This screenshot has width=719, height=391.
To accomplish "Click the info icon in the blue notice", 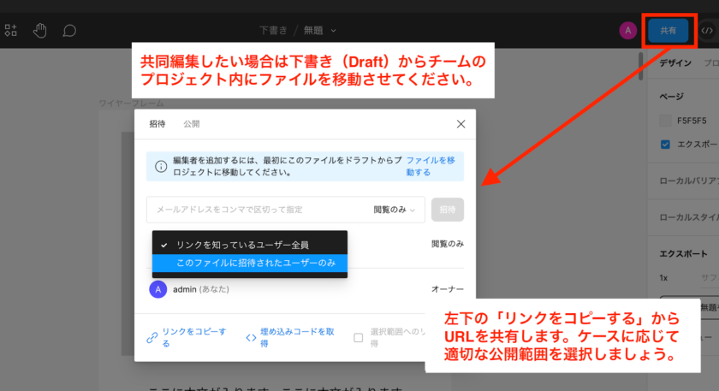I will pos(160,165).
